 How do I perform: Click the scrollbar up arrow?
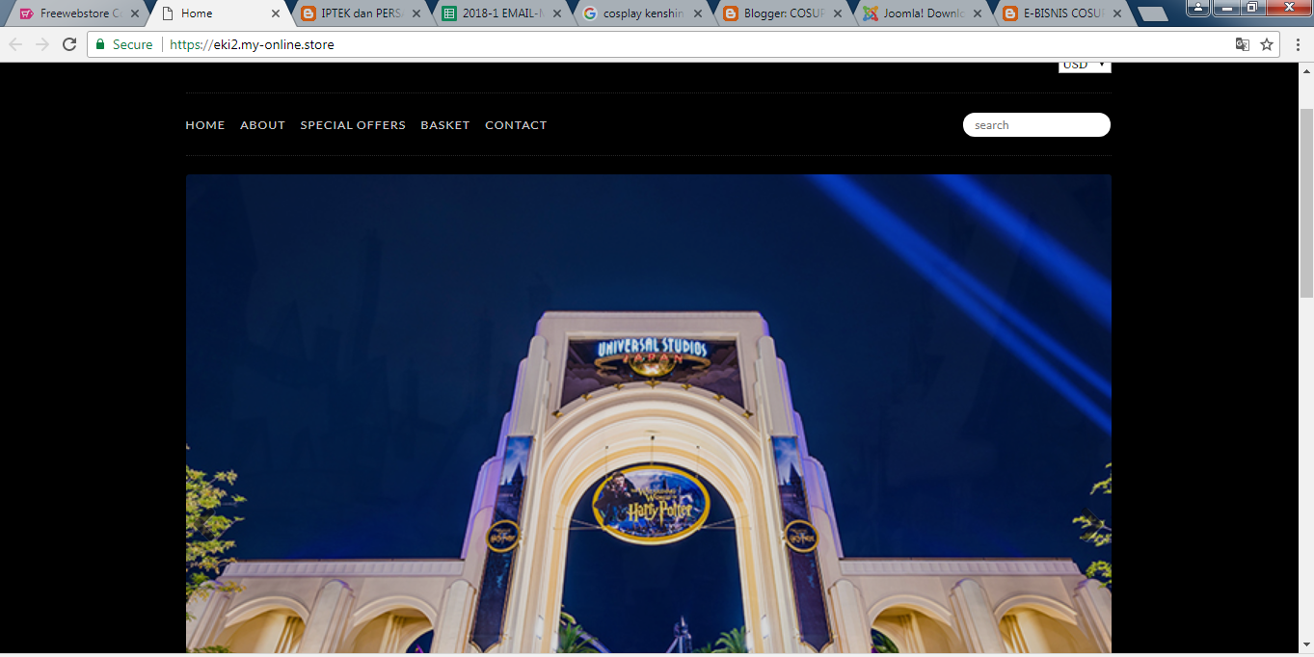pyautogui.click(x=1306, y=70)
